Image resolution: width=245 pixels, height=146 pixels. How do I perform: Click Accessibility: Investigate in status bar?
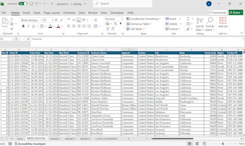[30, 144]
